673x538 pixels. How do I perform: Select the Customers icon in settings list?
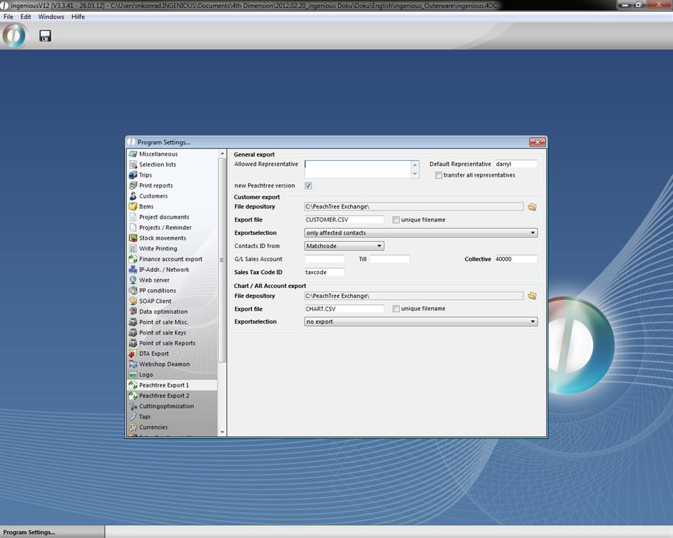133,196
